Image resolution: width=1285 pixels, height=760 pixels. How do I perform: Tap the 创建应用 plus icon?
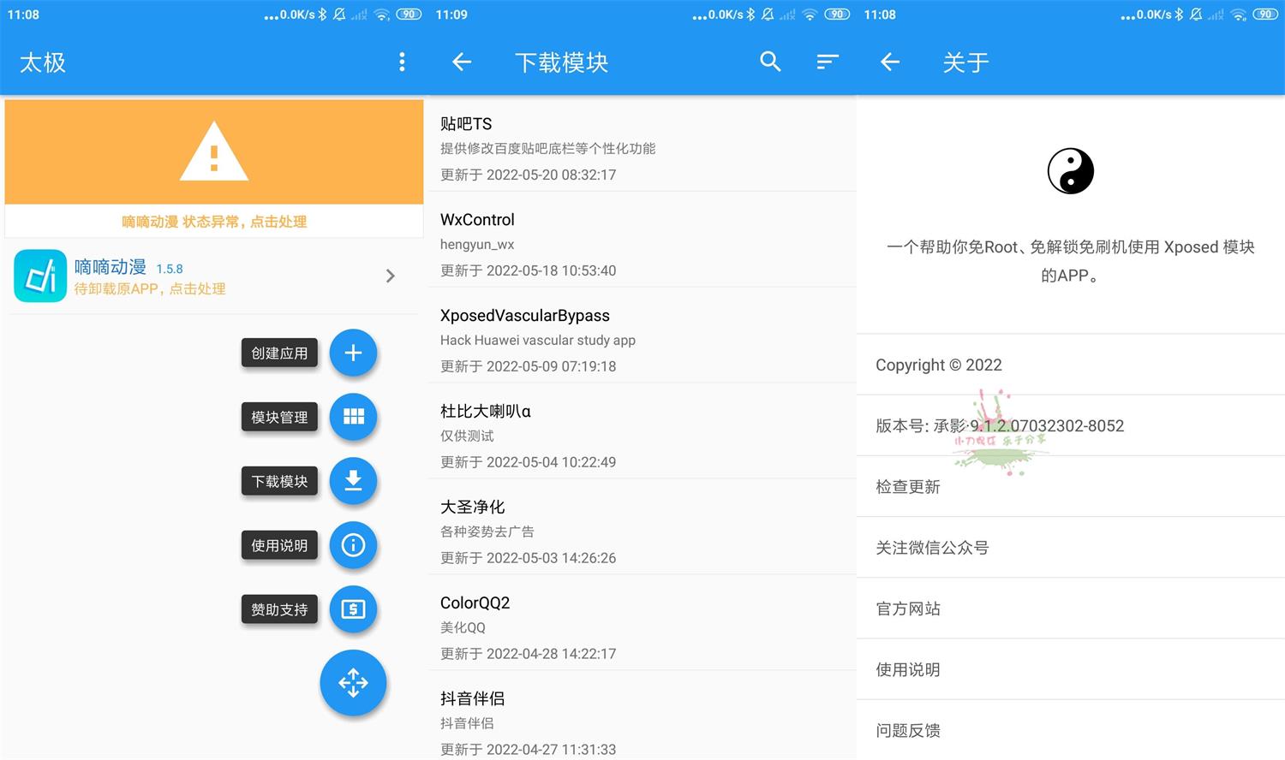click(353, 353)
